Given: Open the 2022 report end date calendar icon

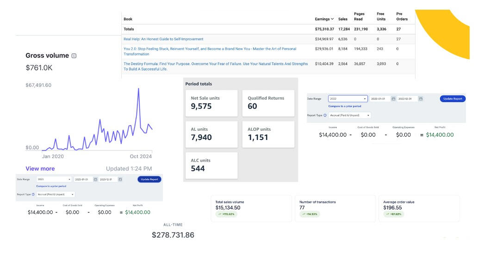Looking at the screenshot, I should pos(421,99).
